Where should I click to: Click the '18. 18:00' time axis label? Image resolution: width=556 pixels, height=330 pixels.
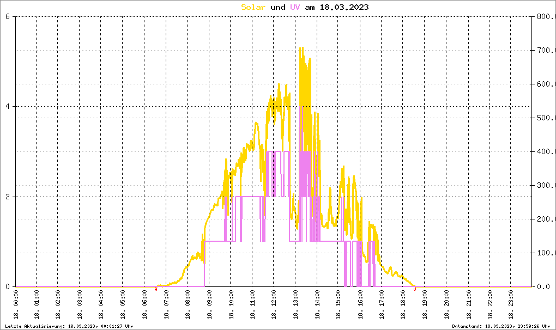click(403, 304)
